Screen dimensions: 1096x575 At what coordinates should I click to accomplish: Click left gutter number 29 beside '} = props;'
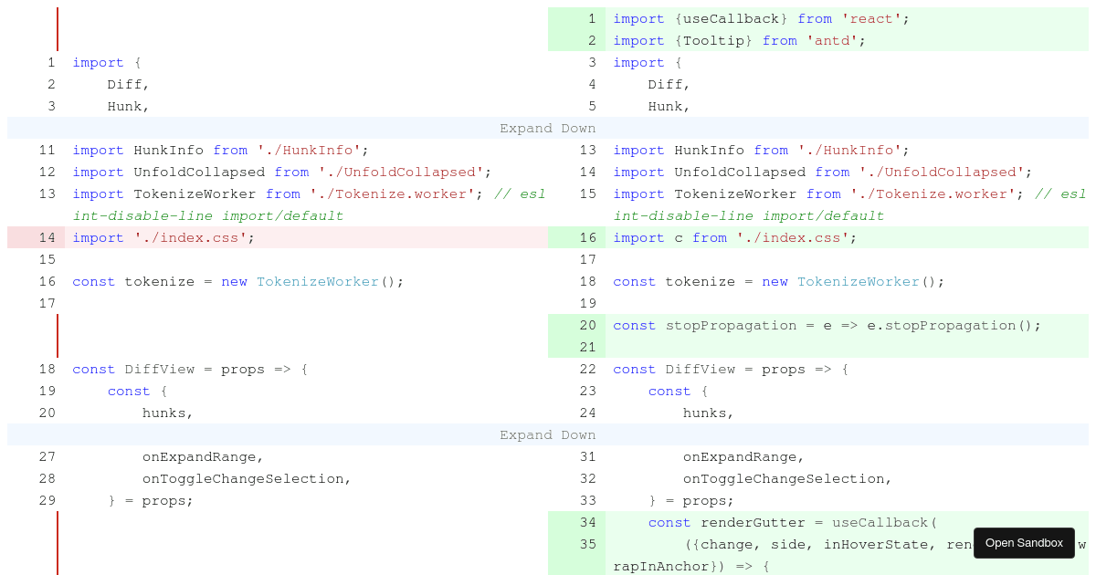(x=47, y=500)
